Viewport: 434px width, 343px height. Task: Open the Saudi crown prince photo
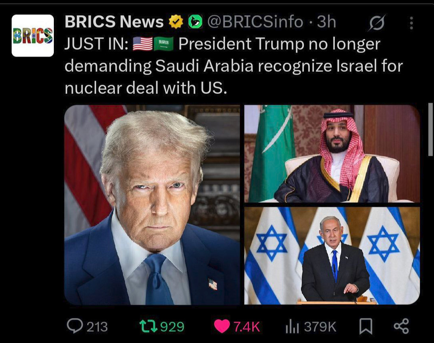pyautogui.click(x=332, y=153)
